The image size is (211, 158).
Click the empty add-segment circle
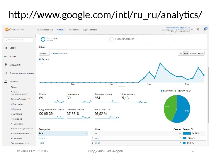[x=111, y=39]
